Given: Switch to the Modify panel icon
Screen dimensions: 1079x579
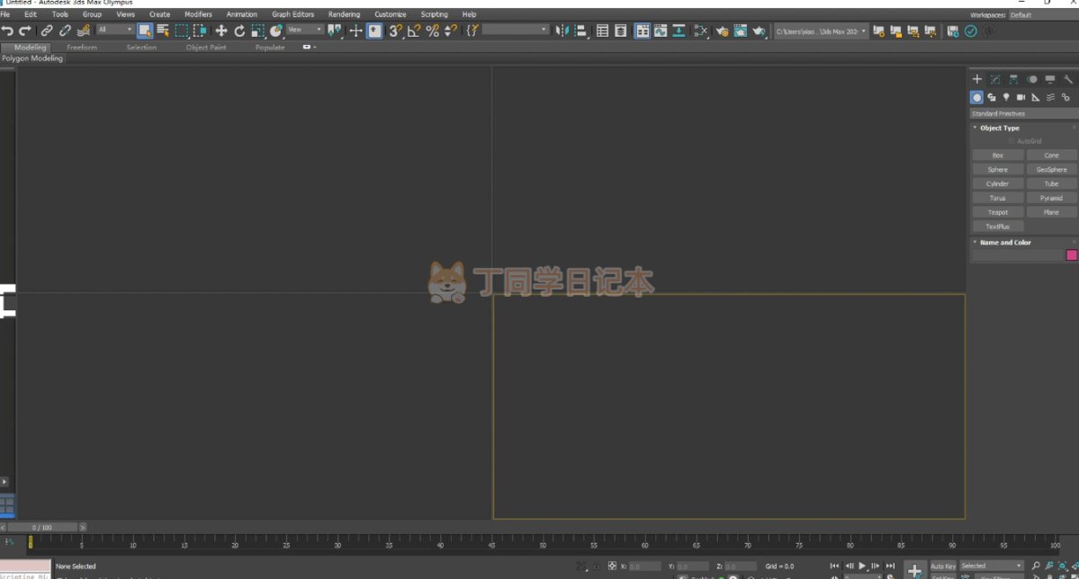Looking at the screenshot, I should point(995,79).
